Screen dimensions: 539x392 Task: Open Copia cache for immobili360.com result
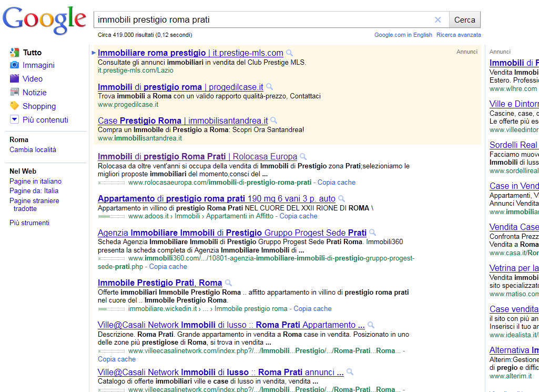(x=168, y=266)
